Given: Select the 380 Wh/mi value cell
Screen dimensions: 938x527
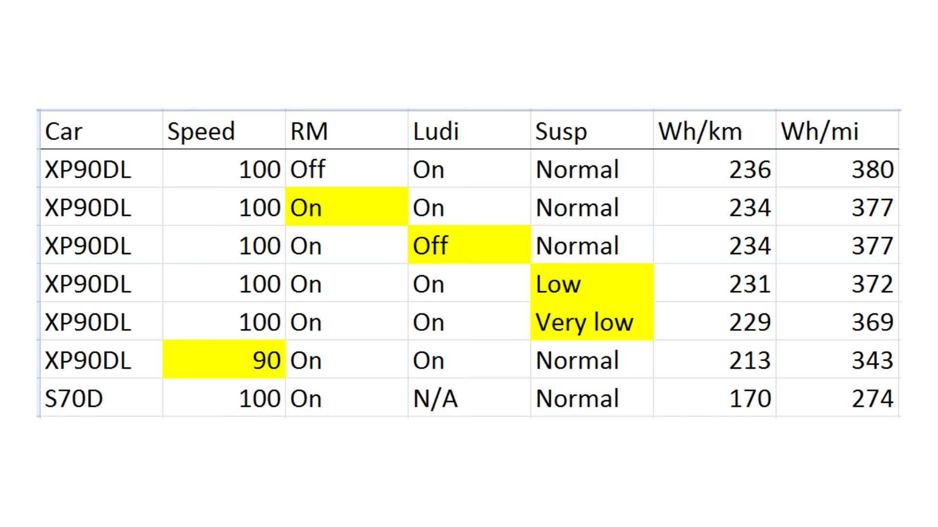Looking at the screenshot, I should pos(837,168).
